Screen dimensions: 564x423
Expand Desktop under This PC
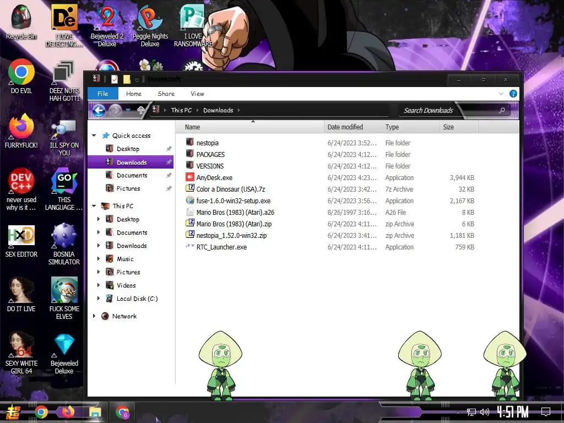point(98,219)
